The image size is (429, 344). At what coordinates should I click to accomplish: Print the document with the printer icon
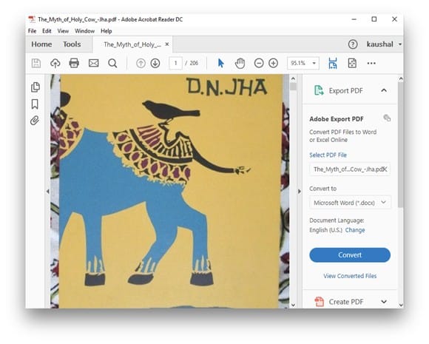[x=74, y=63]
